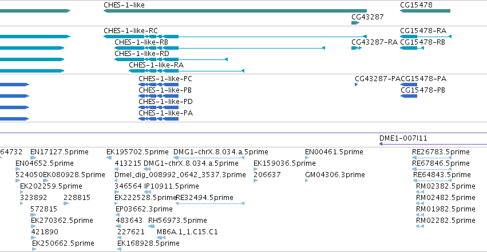
Task: Click the IP10911.5prime EST label
Action: [x=172, y=186]
